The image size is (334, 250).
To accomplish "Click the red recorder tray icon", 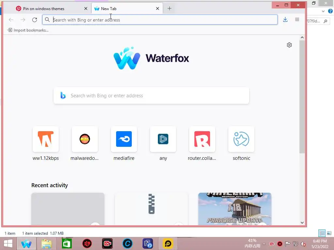I will [272, 244].
